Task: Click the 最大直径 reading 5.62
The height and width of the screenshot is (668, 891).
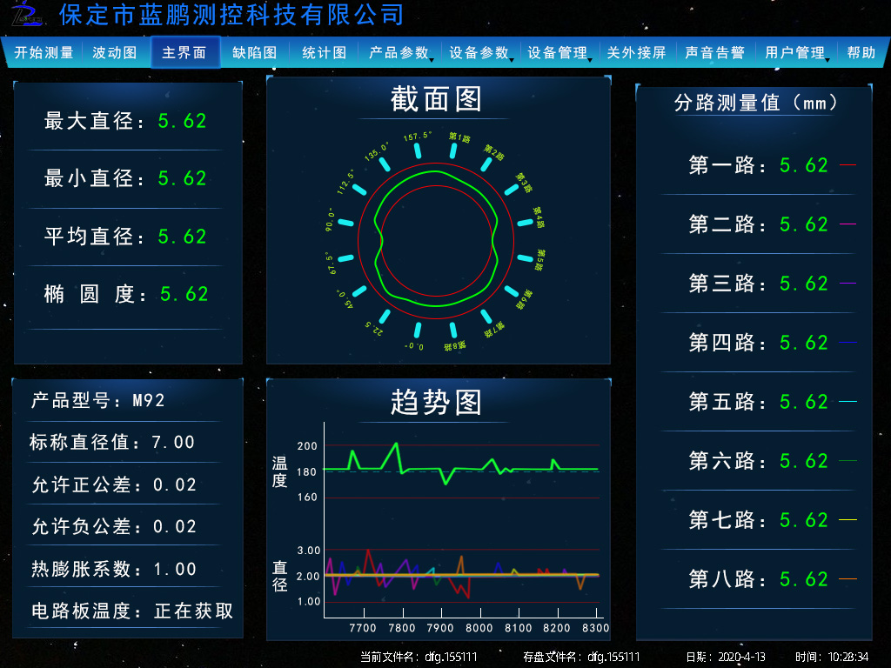Action: coord(182,121)
